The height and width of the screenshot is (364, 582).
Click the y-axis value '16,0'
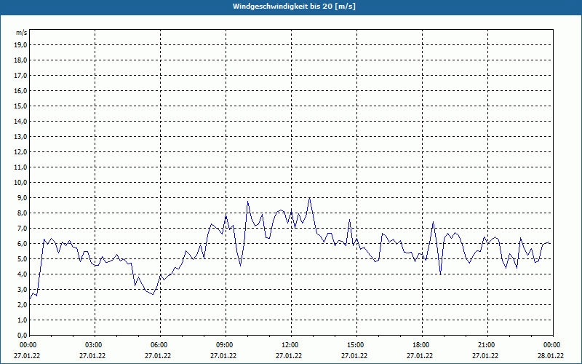[x=21, y=90]
